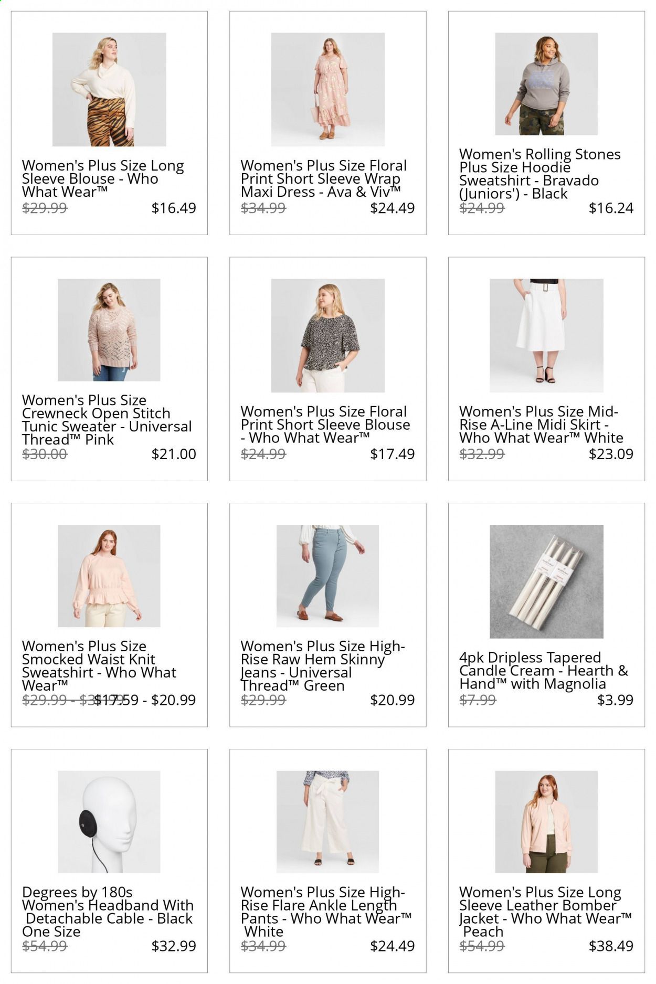Select the Rolling Stones Hoodie Sweatshirt image
656x984 pixels.
tap(546, 84)
